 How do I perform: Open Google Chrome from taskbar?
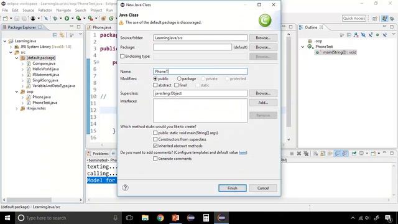coord(160,218)
